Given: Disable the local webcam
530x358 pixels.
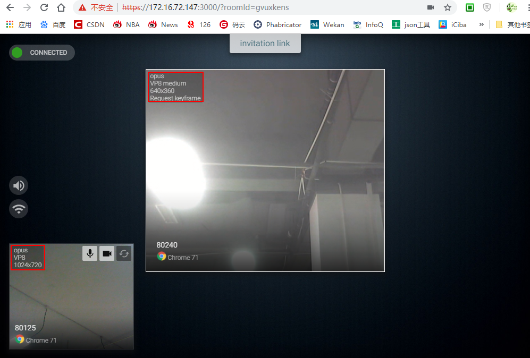Looking at the screenshot, I should click(x=106, y=253).
